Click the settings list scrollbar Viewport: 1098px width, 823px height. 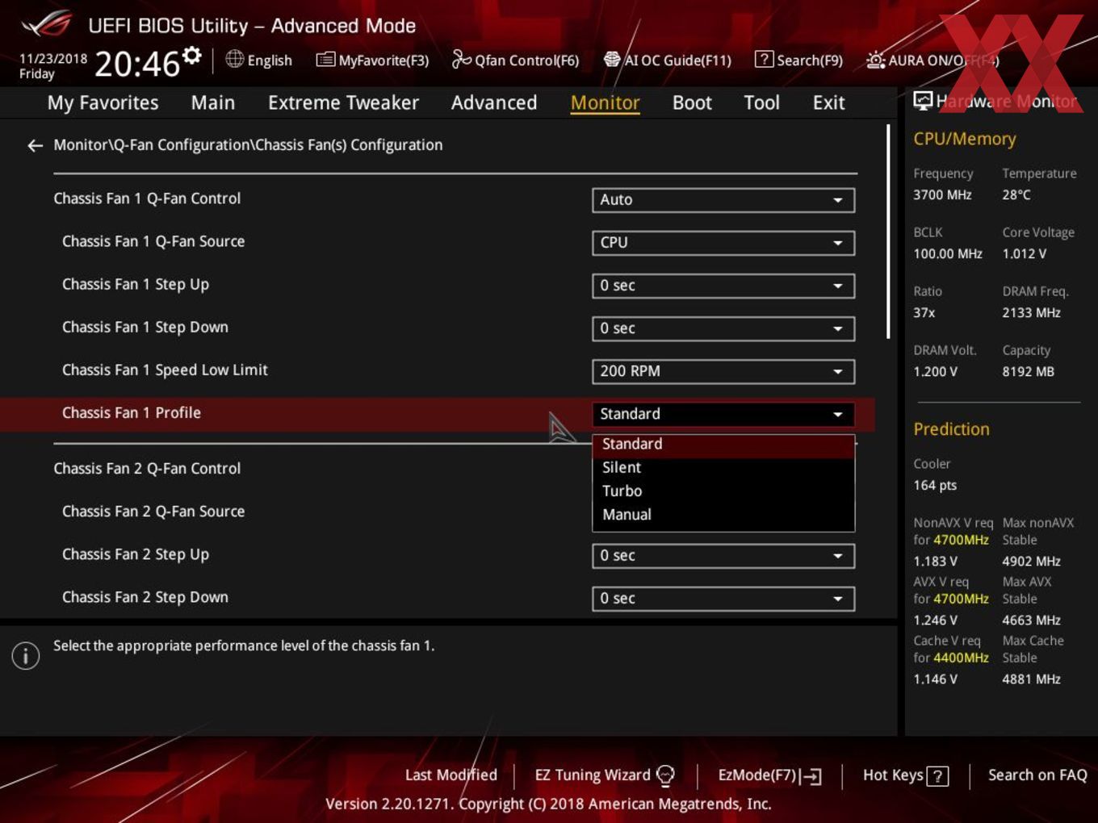[888, 232]
